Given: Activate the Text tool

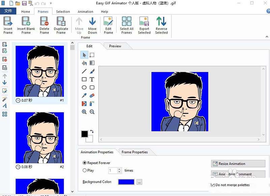Looking at the screenshot, I should (x=92, y=79).
